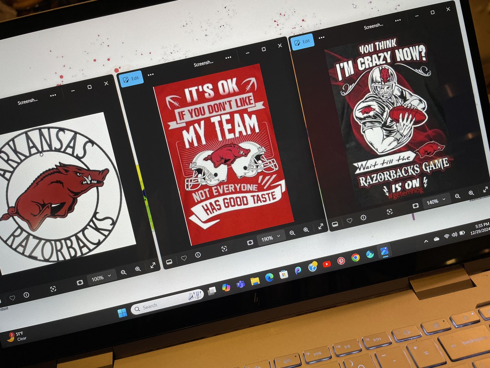This screenshot has width=490, height=368.
Task: Click OneDrive cloud icon in the system tray
Action: pyautogui.click(x=436, y=239)
